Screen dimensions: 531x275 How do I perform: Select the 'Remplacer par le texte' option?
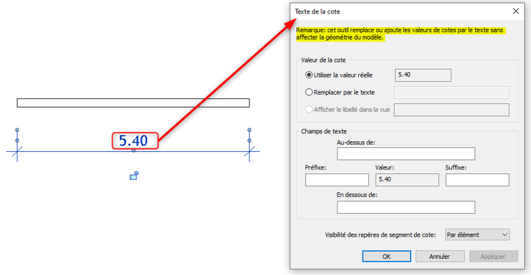pos(309,92)
